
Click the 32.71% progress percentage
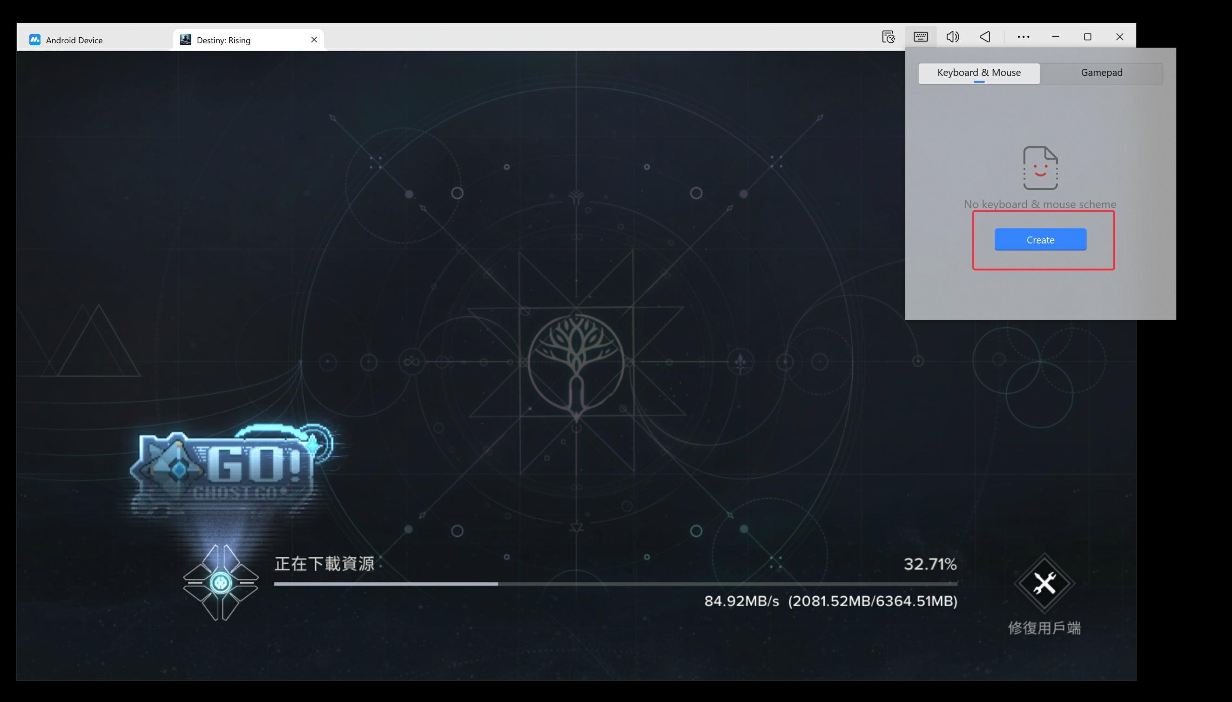(x=930, y=564)
